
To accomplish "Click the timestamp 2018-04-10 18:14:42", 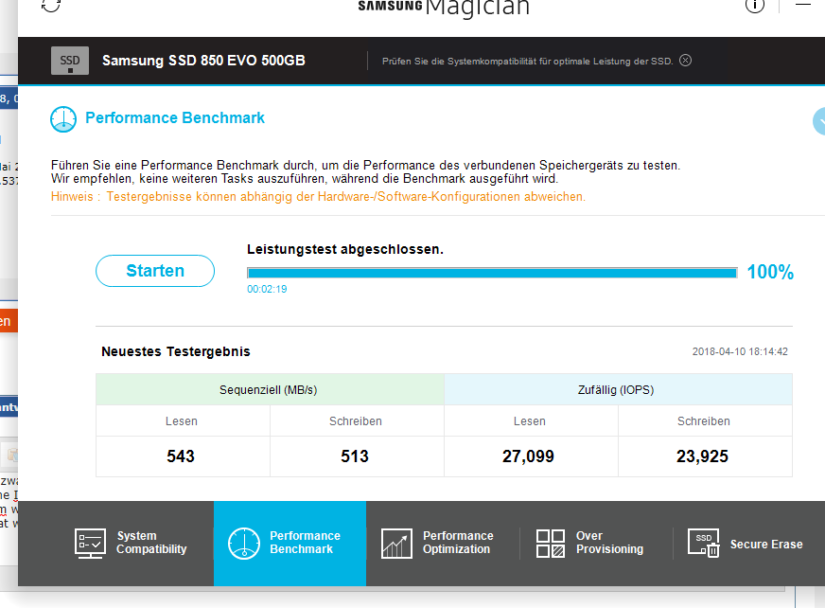I will (740, 351).
